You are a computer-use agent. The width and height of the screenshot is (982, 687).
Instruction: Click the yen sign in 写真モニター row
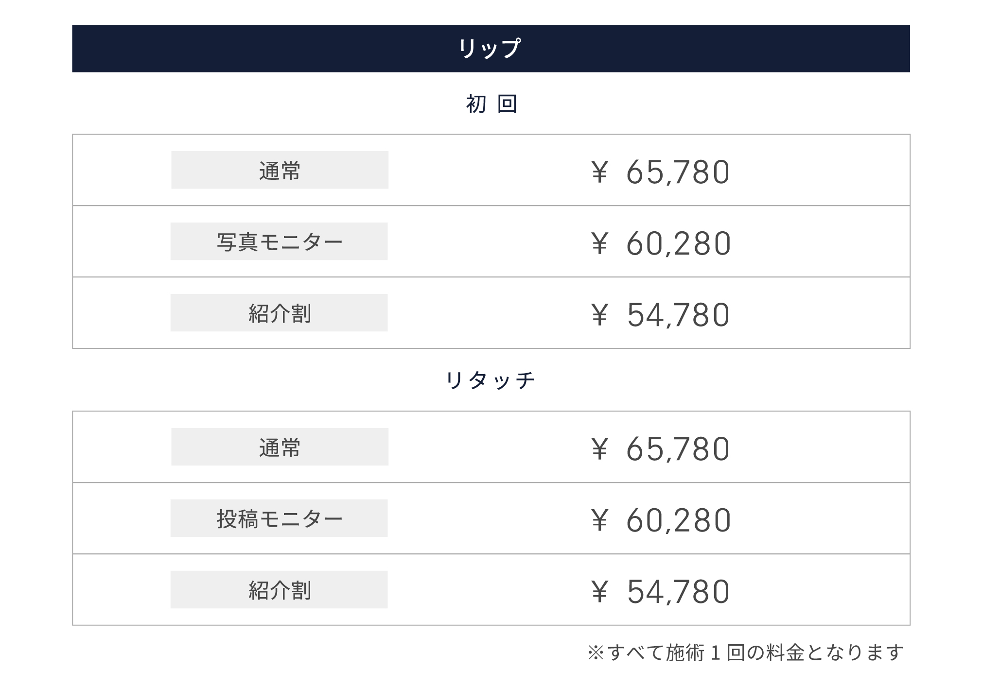click(599, 244)
